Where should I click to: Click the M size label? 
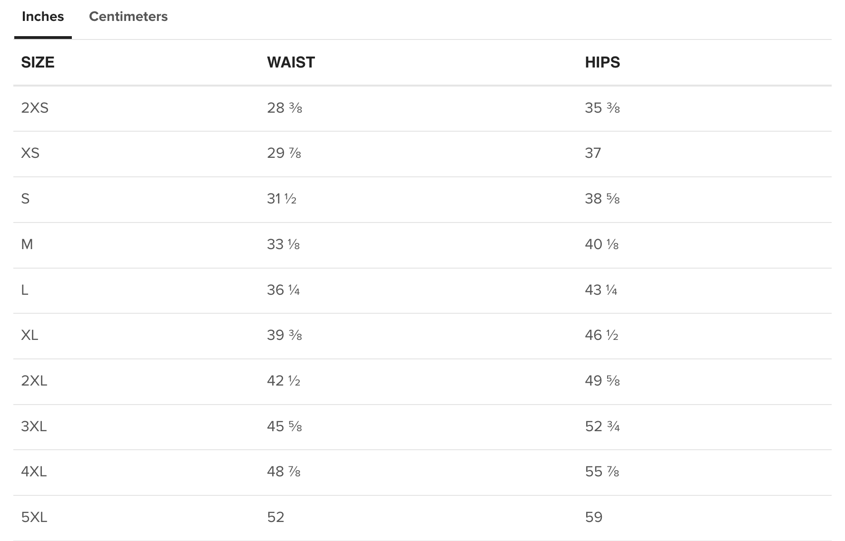(x=27, y=244)
